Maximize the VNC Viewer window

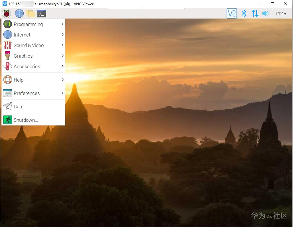pyautogui.click(x=272, y=4)
